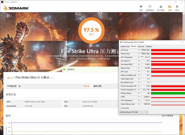
Task: Expand the GPU Load sensor dropdown
Action: coord(139,72)
